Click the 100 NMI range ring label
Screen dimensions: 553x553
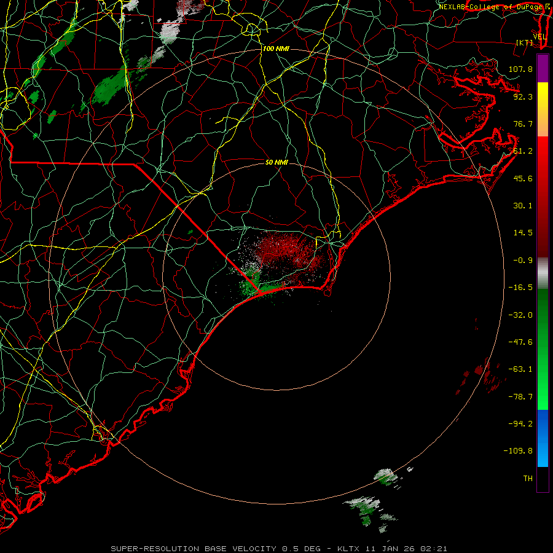276,49
